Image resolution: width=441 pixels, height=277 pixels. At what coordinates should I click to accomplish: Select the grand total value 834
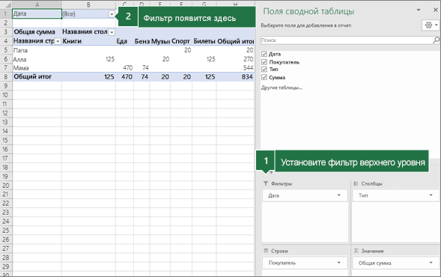pos(235,77)
